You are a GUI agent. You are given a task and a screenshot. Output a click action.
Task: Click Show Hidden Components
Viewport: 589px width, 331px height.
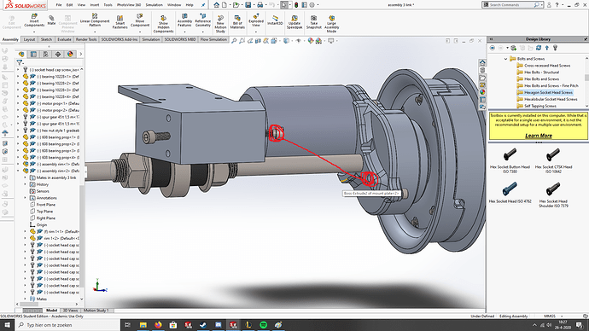pyautogui.click(x=163, y=24)
